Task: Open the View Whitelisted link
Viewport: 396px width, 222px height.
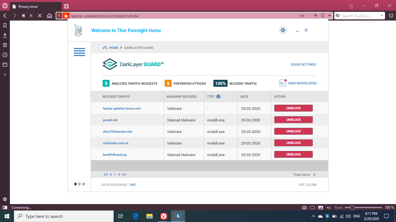Action: 302,83
